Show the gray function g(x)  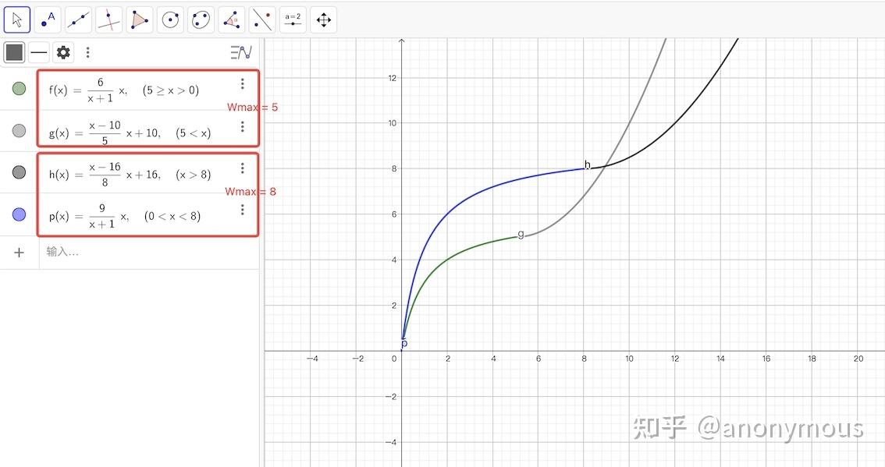point(19,130)
